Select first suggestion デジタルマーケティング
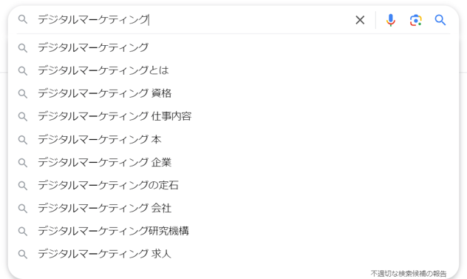467x279 pixels. [x=234, y=48]
